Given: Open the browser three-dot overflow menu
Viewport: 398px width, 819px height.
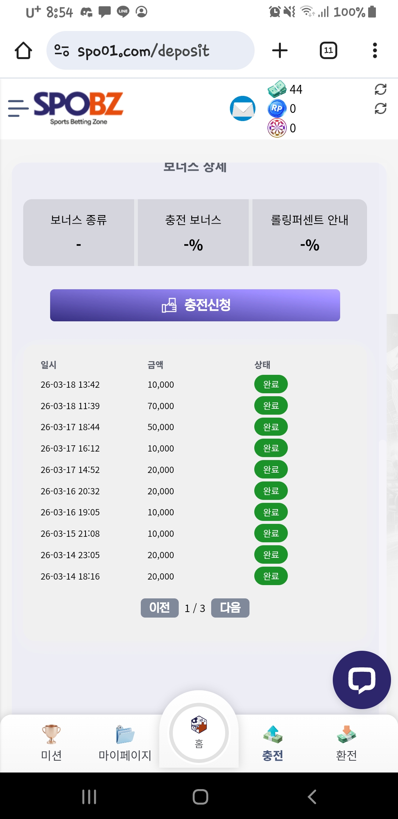Looking at the screenshot, I should 375,51.
